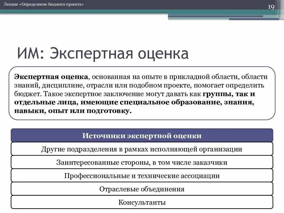Image resolution: width=284 pixels, height=213 pixels.
Task: Click the lecture header «Определение бюджета проекта»
Action: point(43,4)
